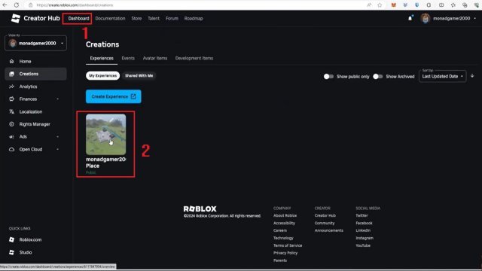Click the notifications bell icon
The width and height of the screenshot is (482, 271).
tap(410, 18)
